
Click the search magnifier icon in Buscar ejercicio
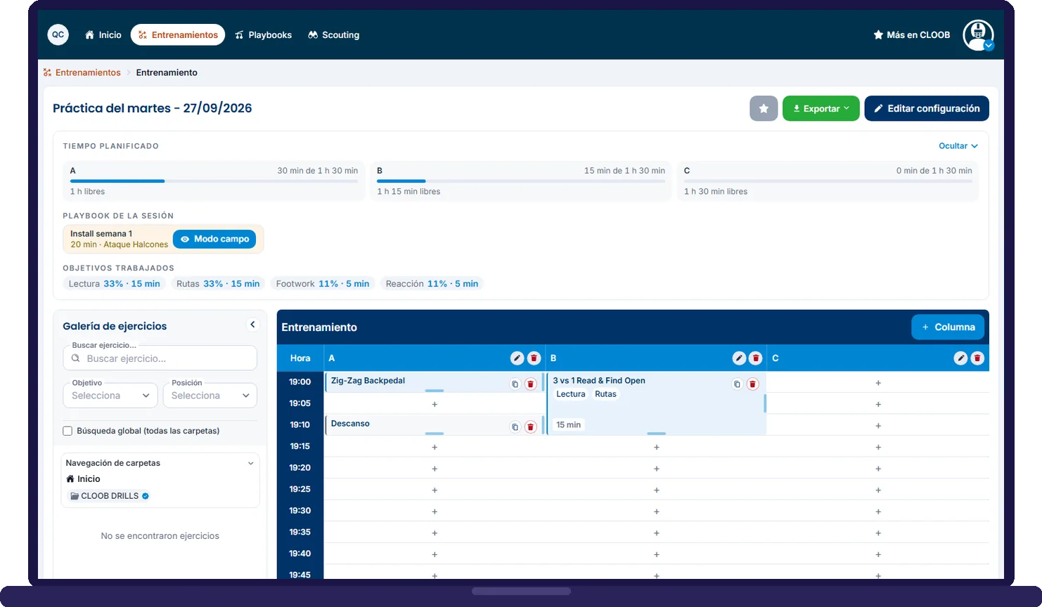76,358
